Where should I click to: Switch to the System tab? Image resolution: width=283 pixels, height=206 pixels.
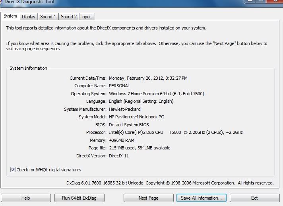(10, 16)
